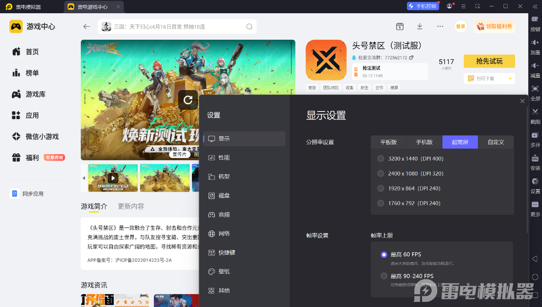The height and width of the screenshot is (307, 542).
Task: Switch to the 手机版 resolution tab
Action: [424, 142]
